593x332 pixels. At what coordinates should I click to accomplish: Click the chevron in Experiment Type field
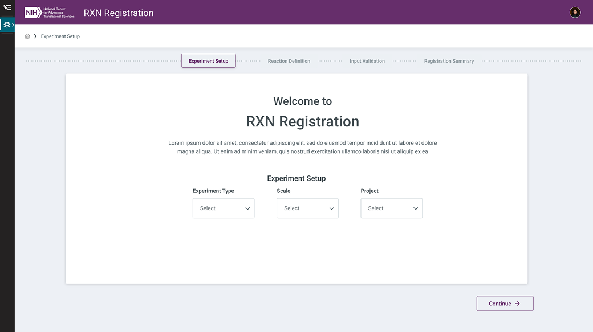[247, 208]
